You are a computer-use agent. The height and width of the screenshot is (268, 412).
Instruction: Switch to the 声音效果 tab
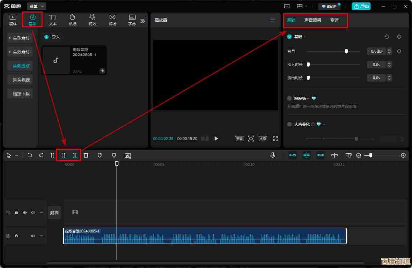click(x=312, y=20)
